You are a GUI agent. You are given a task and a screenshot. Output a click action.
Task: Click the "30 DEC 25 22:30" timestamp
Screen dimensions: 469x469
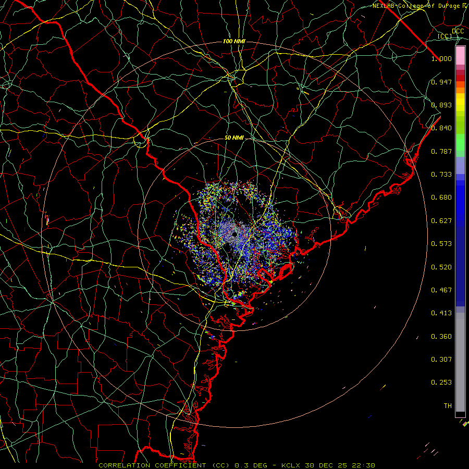[x=340, y=465]
